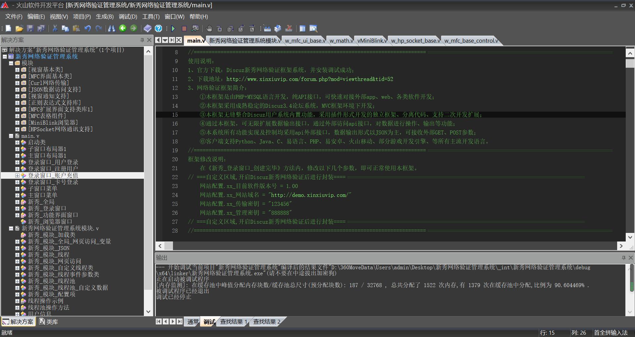Toggle the pin on the 解决方案 panel

pos(142,40)
